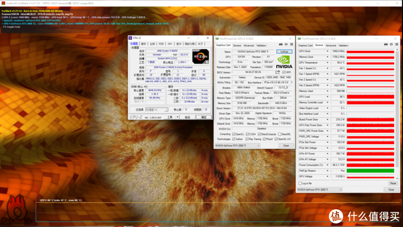
Task: Click the Driver Version field in GPU-Z
Action: (x=261, y=108)
